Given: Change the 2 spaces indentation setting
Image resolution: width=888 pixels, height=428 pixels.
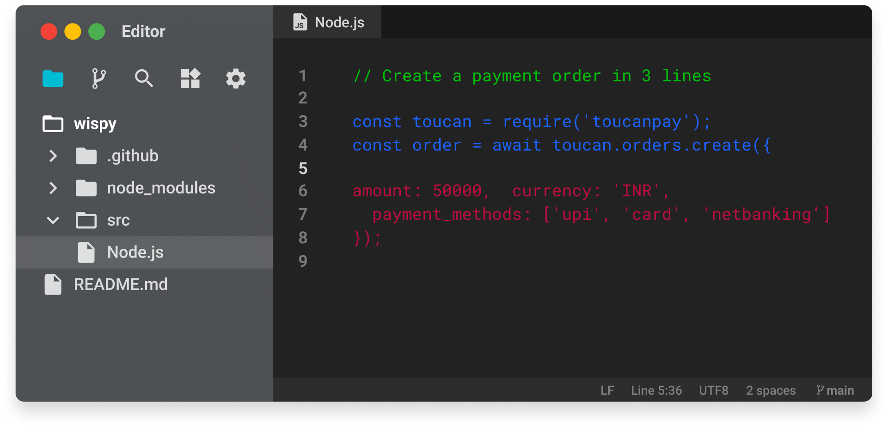Looking at the screenshot, I should (771, 391).
